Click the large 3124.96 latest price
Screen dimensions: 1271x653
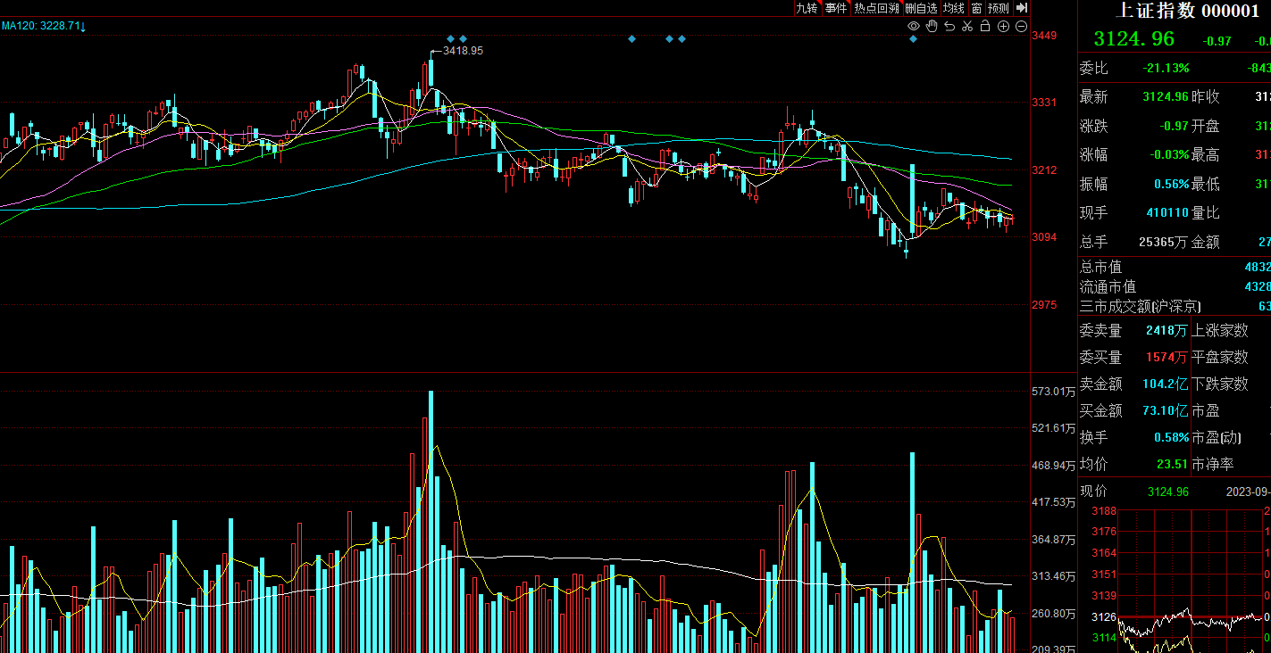coord(1134,39)
